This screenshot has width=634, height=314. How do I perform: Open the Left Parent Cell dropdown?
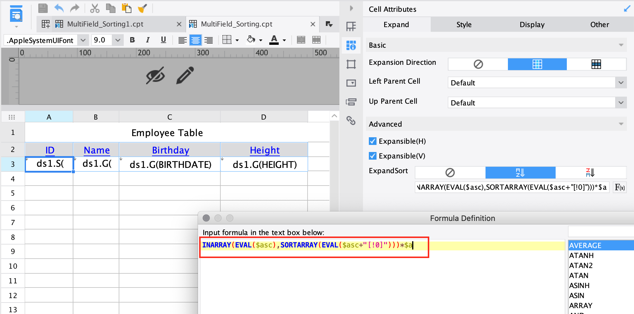tap(621, 82)
